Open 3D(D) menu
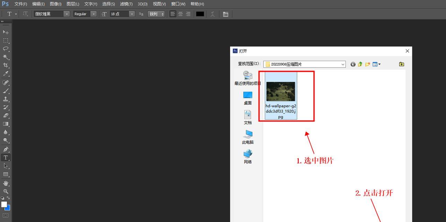This screenshot has height=222, width=446. [x=142, y=4]
